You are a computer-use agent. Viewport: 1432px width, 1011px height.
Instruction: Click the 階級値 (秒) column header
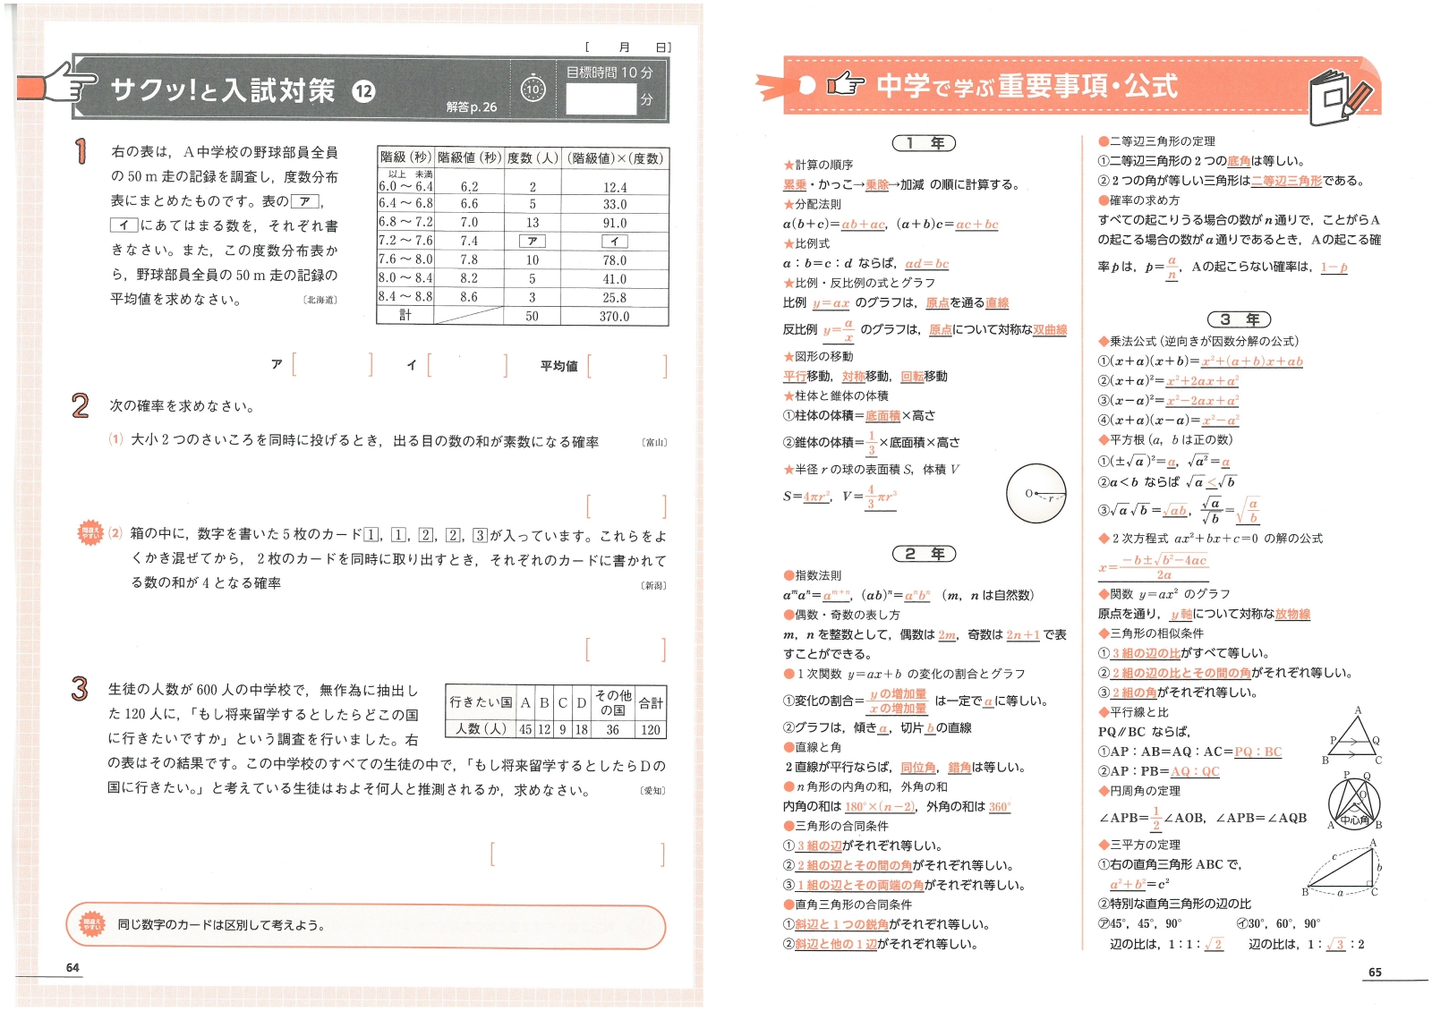pos(469,157)
